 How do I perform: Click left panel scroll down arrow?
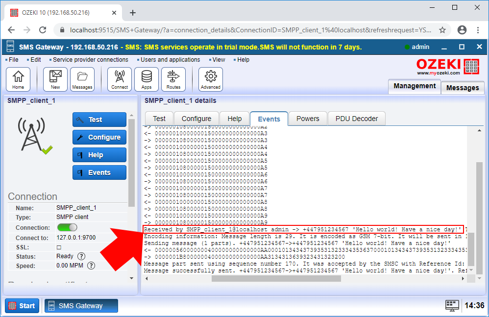(131, 278)
